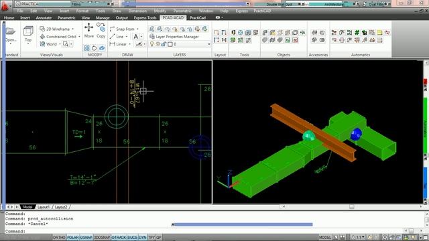Toggle the layer freeze sun icon
This screenshot has height=241, width=429.
pyautogui.click(x=158, y=44)
